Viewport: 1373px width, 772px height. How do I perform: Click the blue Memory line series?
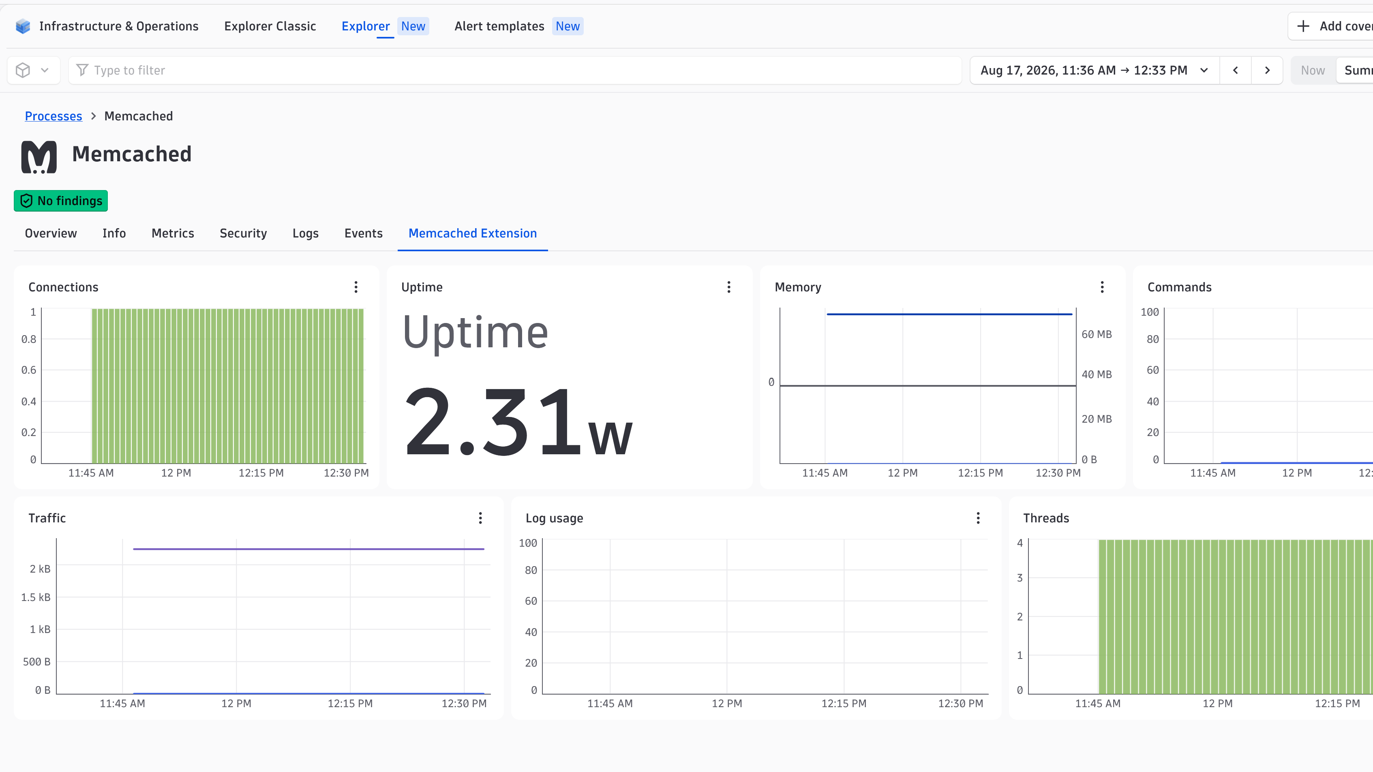[x=949, y=314]
